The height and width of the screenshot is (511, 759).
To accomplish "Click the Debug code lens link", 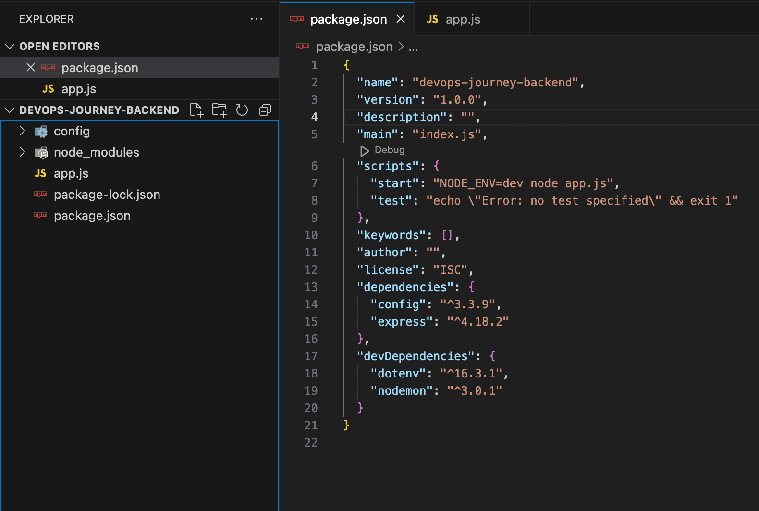I will pyautogui.click(x=390, y=150).
